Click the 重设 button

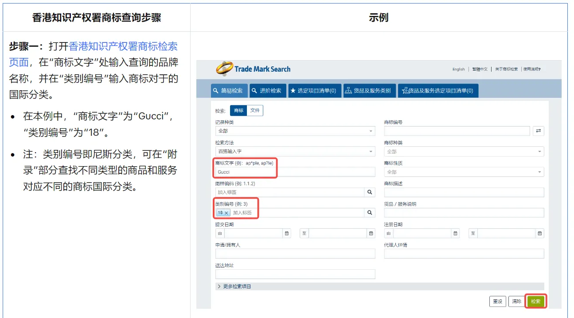pos(498,301)
